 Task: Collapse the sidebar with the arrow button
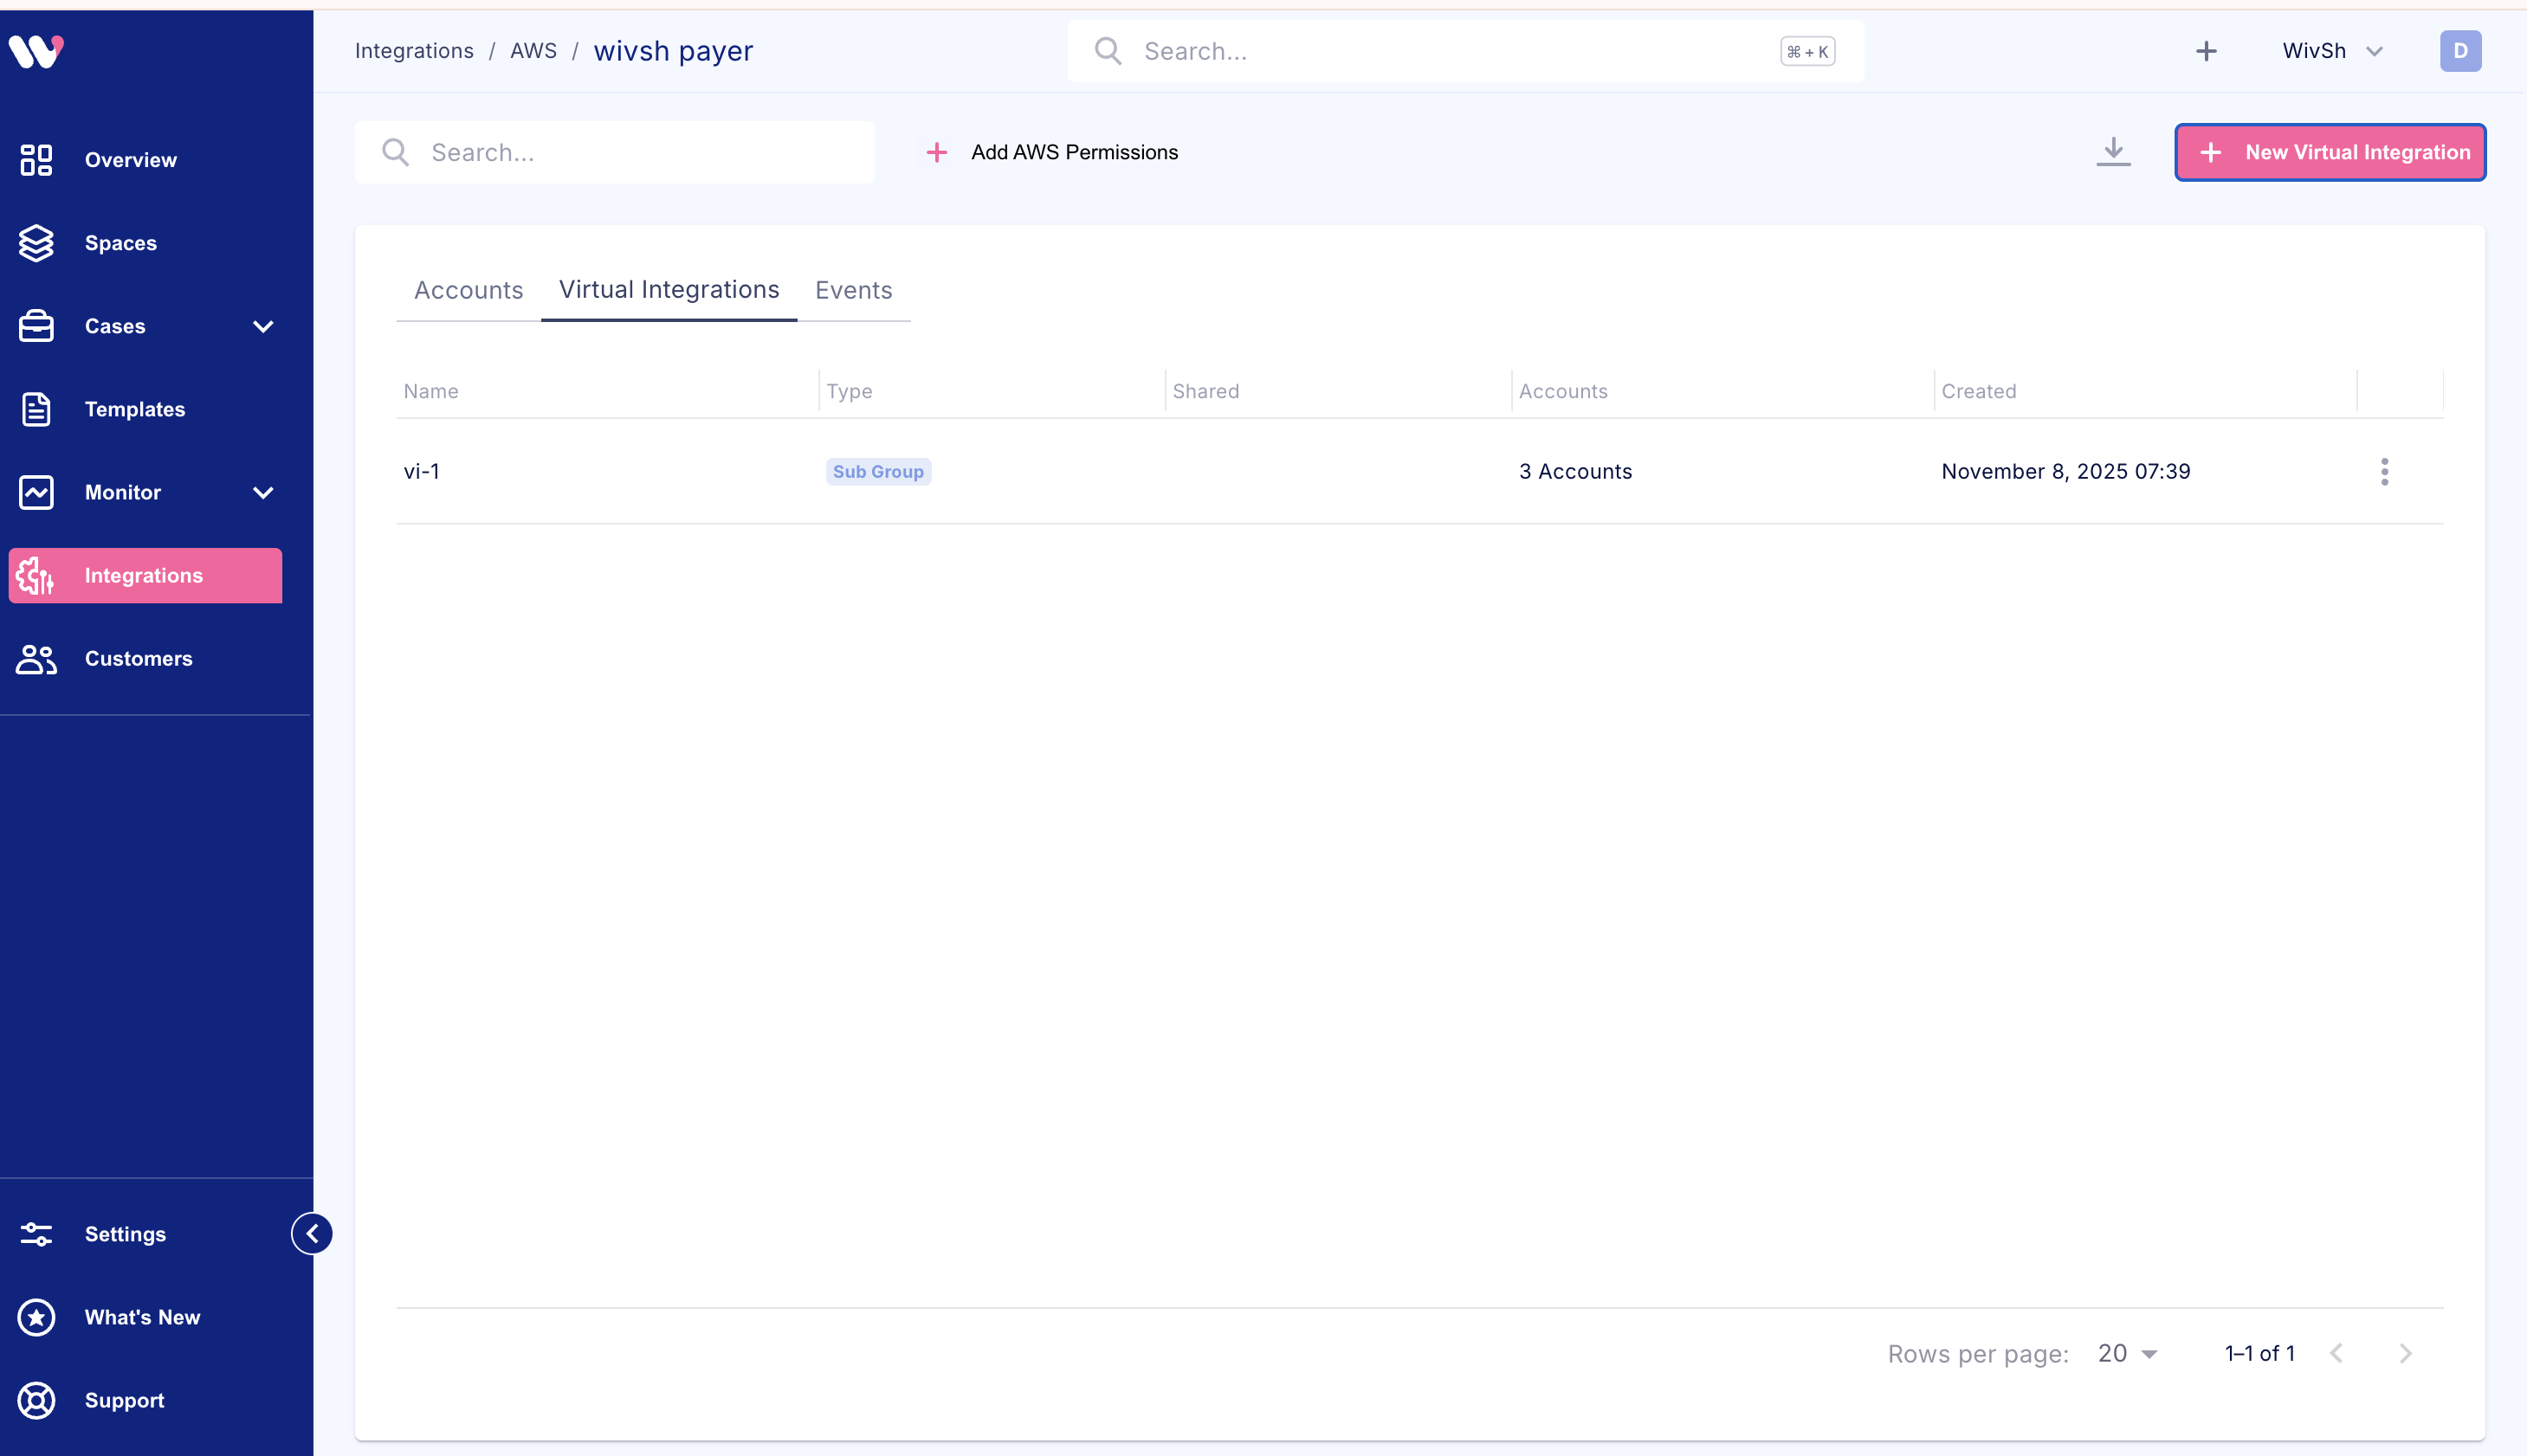tap(312, 1233)
